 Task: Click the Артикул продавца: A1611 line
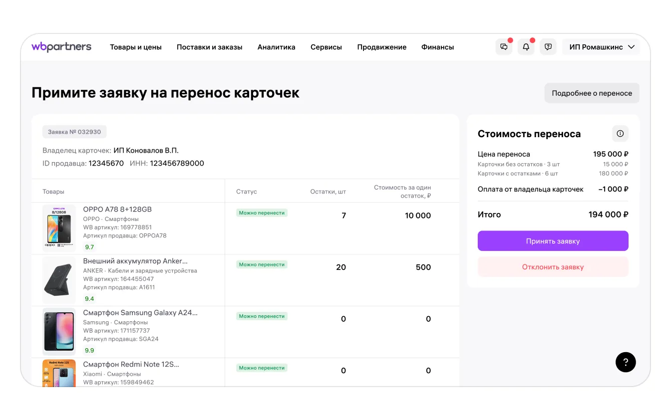119,287
